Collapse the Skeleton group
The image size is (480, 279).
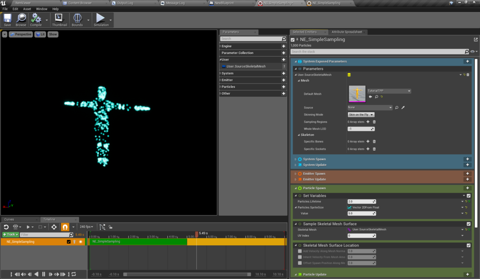click(x=299, y=135)
